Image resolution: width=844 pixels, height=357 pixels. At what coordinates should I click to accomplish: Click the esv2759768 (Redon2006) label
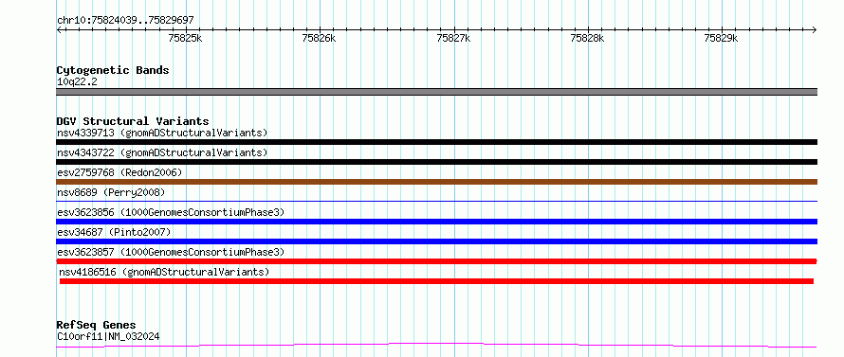click(x=119, y=172)
